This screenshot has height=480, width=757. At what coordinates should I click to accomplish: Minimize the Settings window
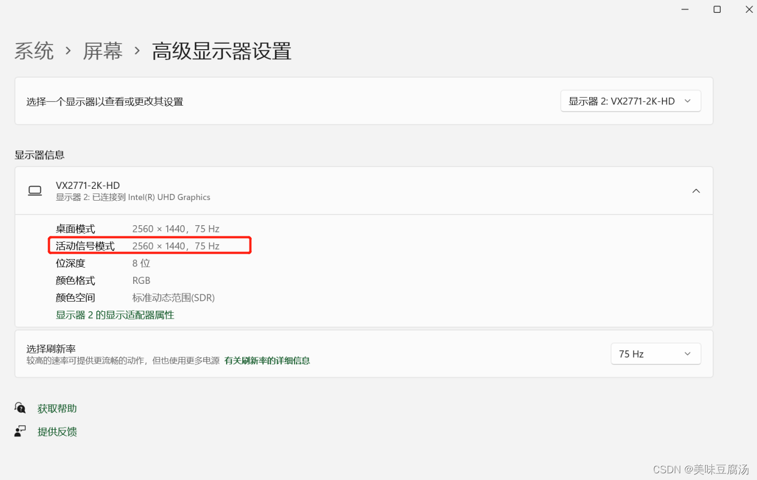tap(685, 9)
